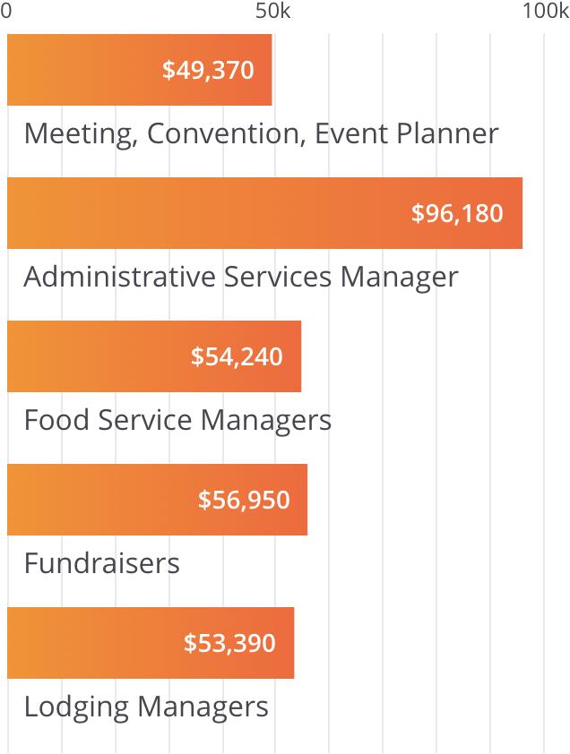Click the 100k axis tick label
570x754 pixels.
pos(540,12)
